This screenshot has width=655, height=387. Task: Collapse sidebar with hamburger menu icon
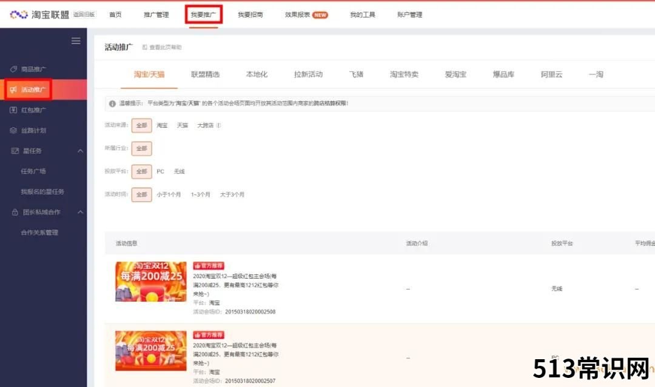click(76, 41)
